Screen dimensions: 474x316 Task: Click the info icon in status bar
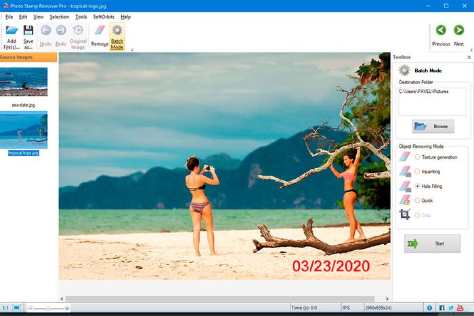click(429, 309)
